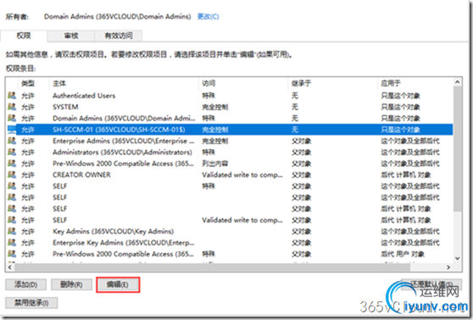Image resolution: width=473 pixels, height=320 pixels.
Task: Open the 有效访问 tab
Action: 119,36
